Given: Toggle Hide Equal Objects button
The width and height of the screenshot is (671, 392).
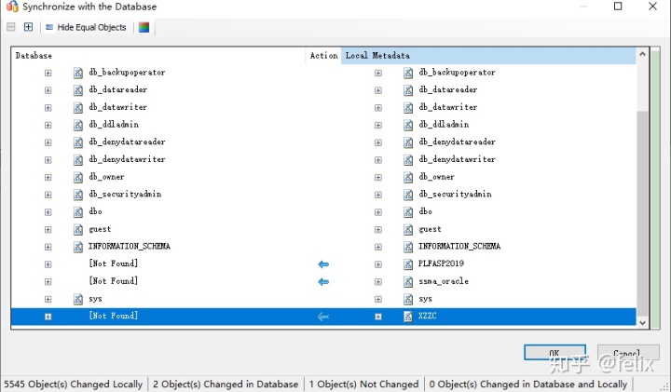Looking at the screenshot, I should pyautogui.click(x=86, y=27).
